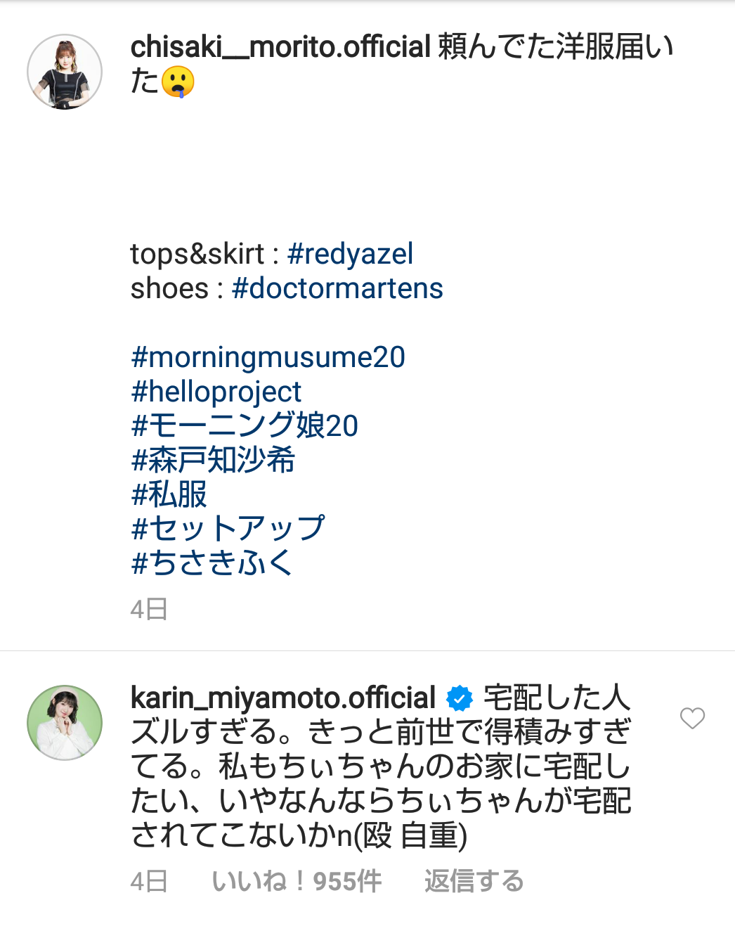View the いいね！955件 likes list
735x931 pixels.
(x=297, y=881)
